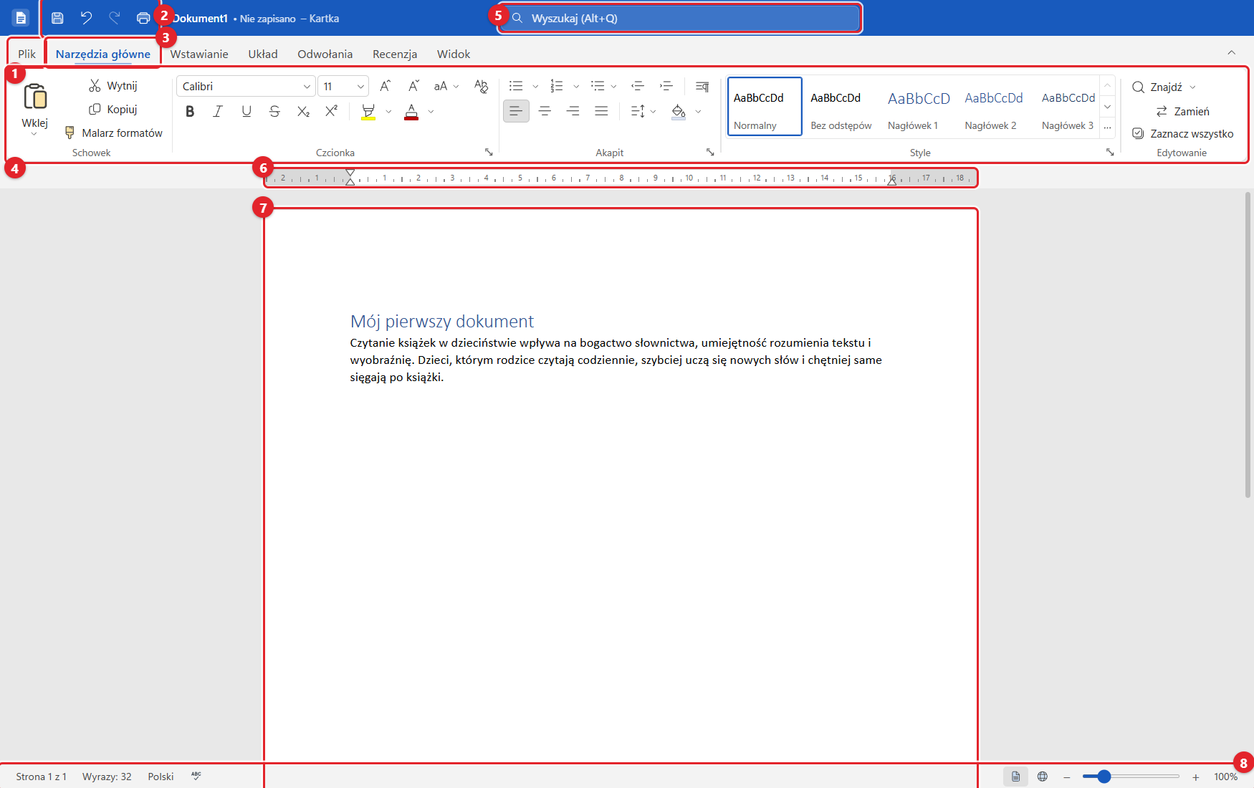
Task: Switch to the Układ tab
Action: (x=263, y=54)
